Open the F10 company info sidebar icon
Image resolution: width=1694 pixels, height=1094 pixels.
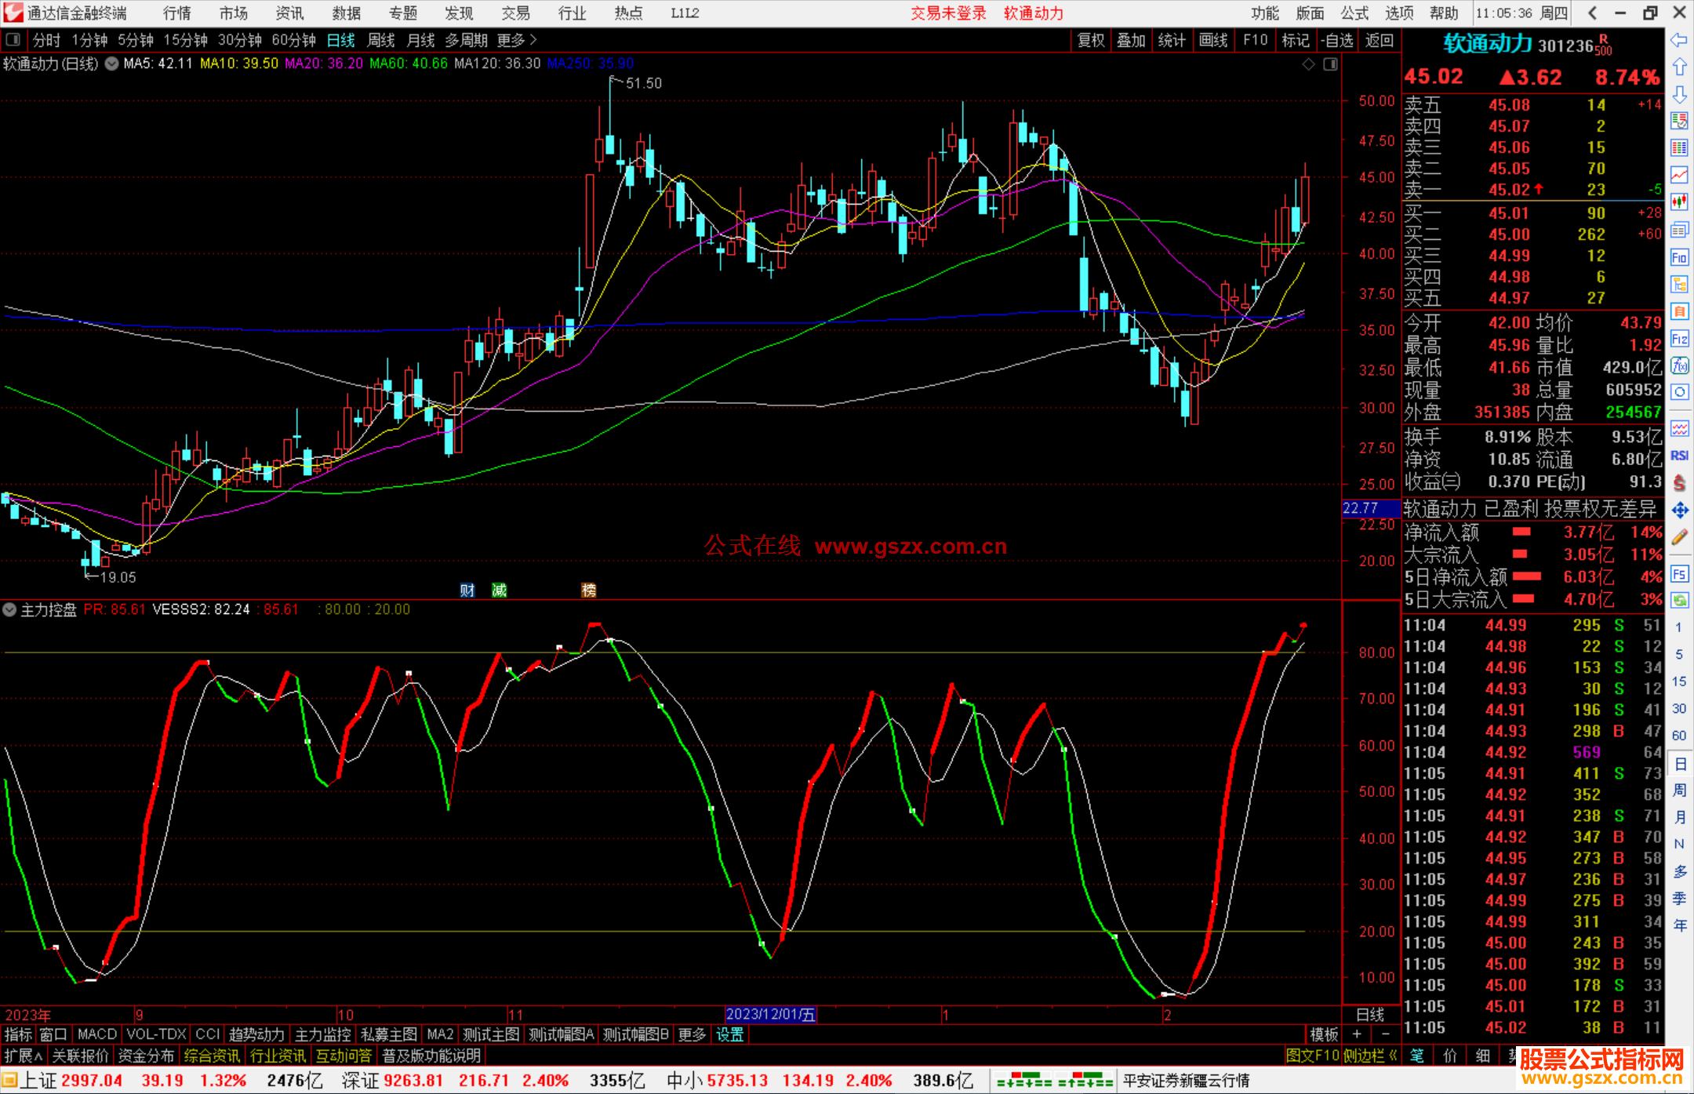[1679, 257]
